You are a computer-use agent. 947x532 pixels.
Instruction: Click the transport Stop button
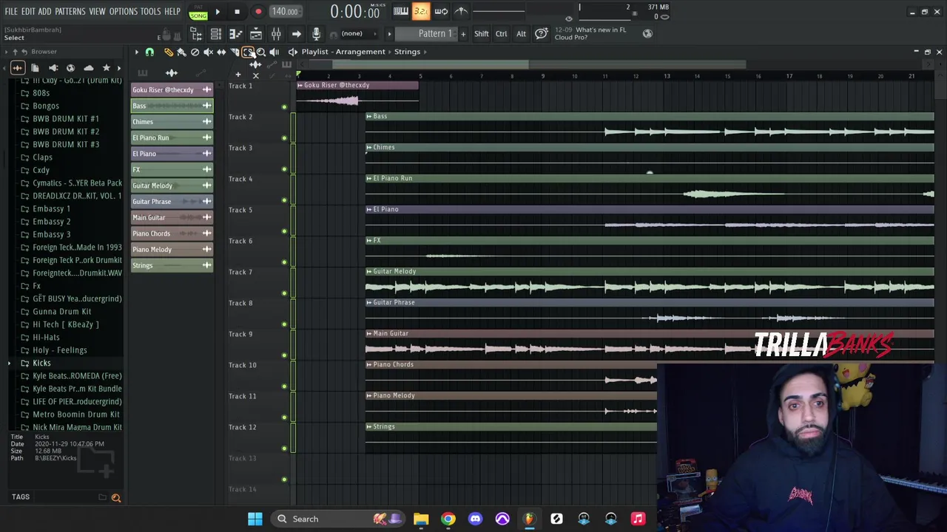coord(237,12)
